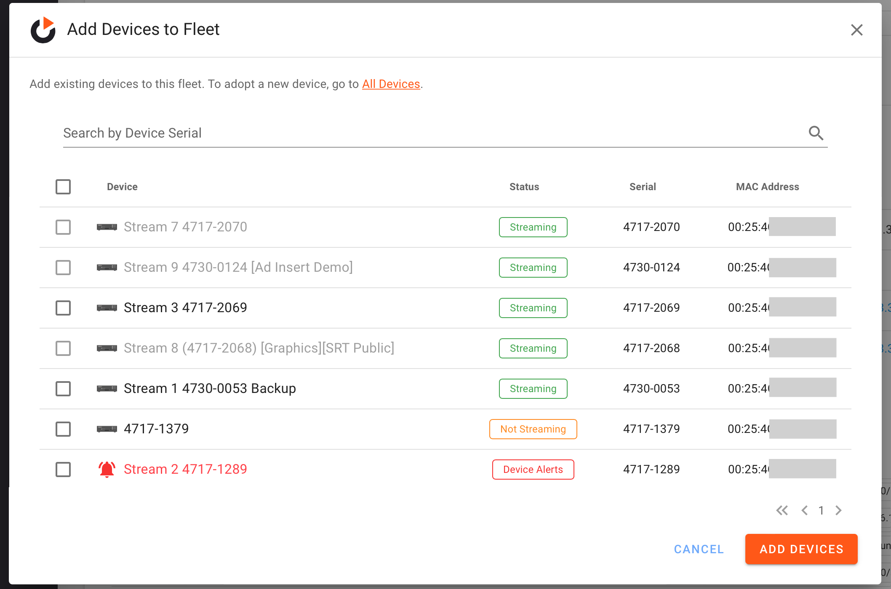
Task: Click CANCEL to dismiss the dialog
Action: 698,549
